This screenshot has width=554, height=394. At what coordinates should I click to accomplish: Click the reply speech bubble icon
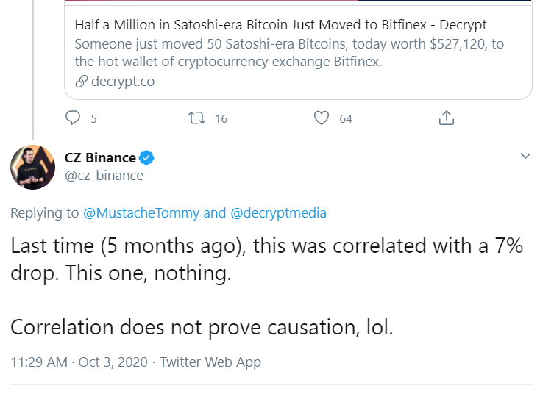[x=72, y=118]
